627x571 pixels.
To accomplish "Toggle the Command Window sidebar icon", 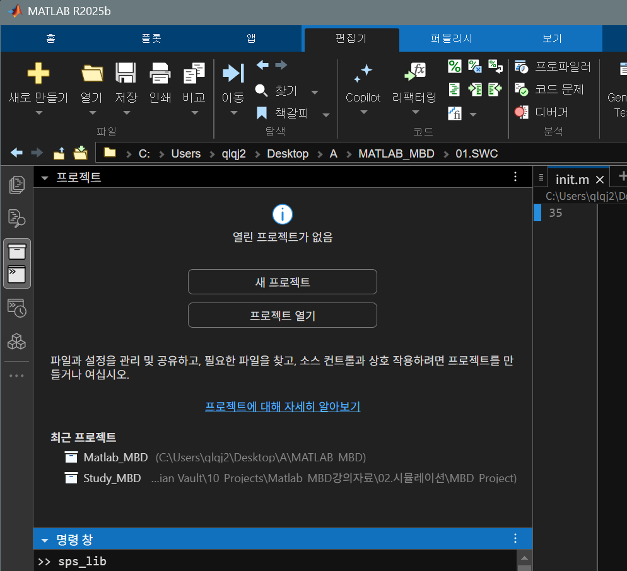I will [17, 275].
